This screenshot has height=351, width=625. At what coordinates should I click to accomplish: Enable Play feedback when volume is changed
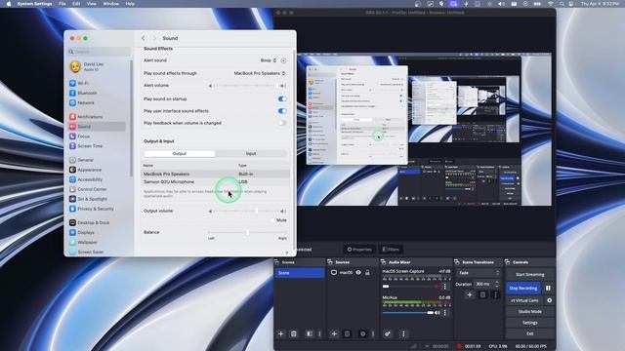pyautogui.click(x=282, y=123)
